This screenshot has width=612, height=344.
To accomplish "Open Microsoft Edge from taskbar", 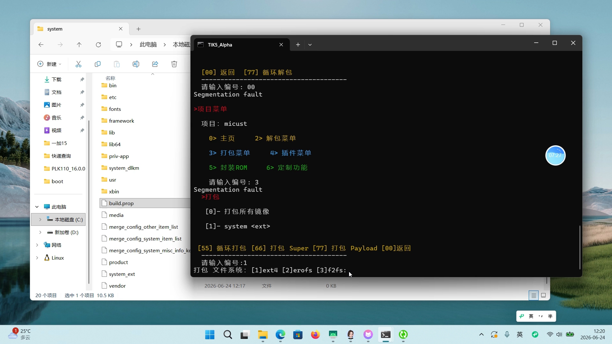I will point(280,335).
